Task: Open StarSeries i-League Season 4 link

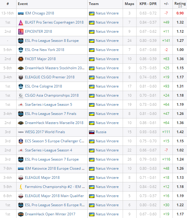Action: tap(48, 150)
